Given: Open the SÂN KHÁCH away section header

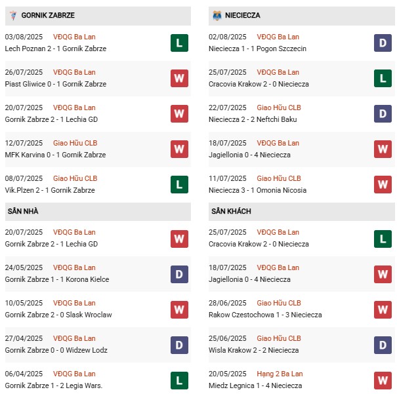Looking at the screenshot, I should pyautogui.click(x=232, y=212).
